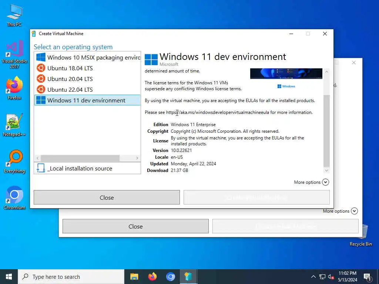379x284 pixels.
Task: Click the download size 21.37 GB
Action: click(180, 170)
